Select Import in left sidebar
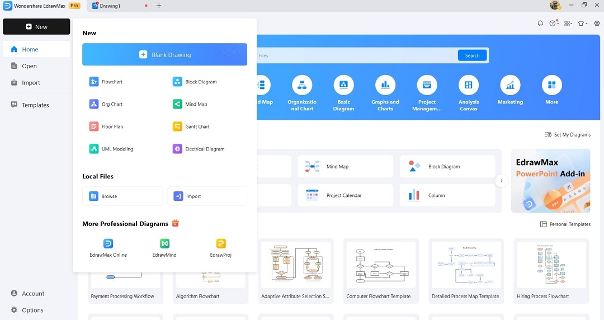Screen dimensions: 604x320 [x=36, y=82]
